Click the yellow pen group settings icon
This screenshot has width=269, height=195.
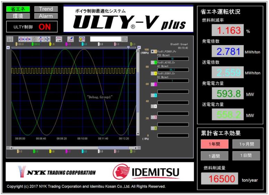82,39
